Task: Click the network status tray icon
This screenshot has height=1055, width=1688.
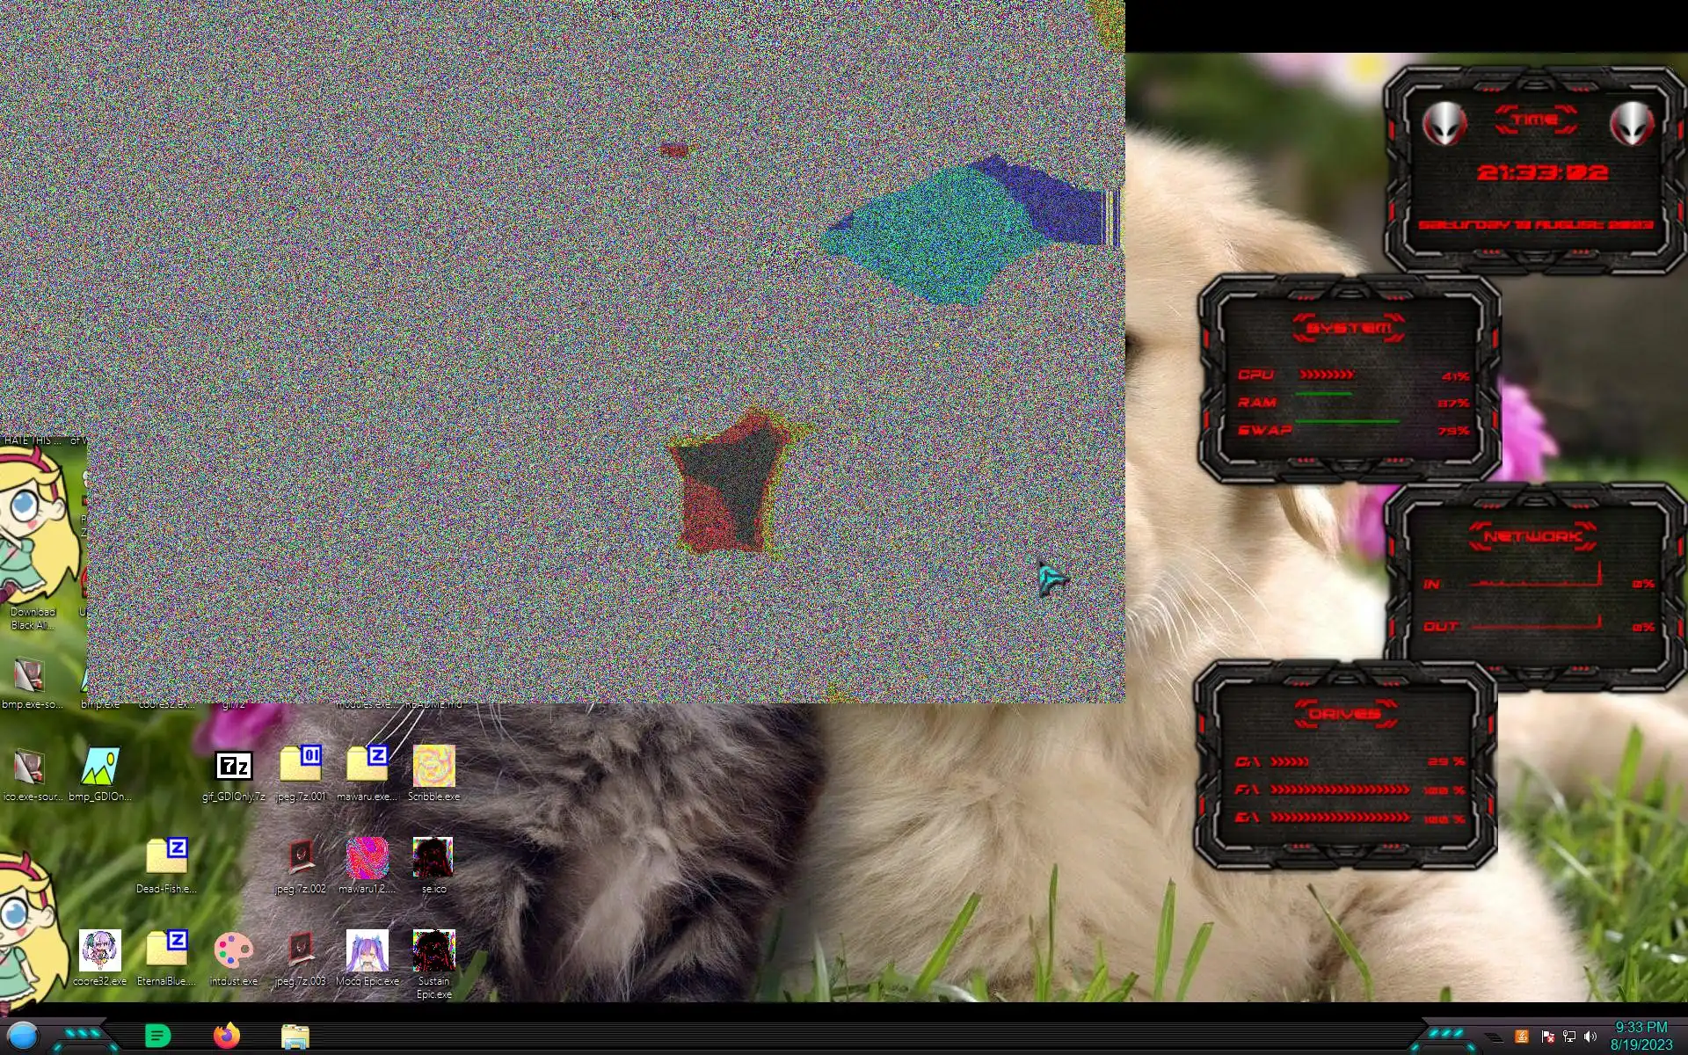Action: coord(1568,1037)
